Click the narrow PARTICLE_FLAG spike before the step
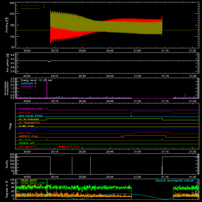 coord(122,136)
